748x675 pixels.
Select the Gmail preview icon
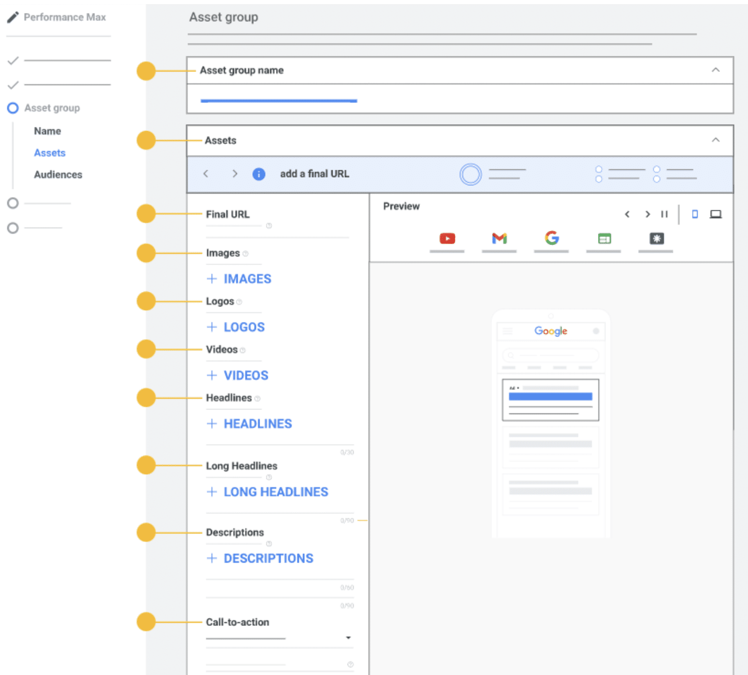point(499,239)
